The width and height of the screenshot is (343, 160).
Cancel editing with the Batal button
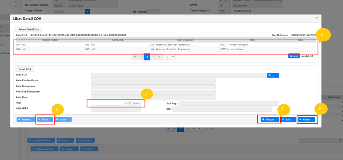tap(287, 119)
